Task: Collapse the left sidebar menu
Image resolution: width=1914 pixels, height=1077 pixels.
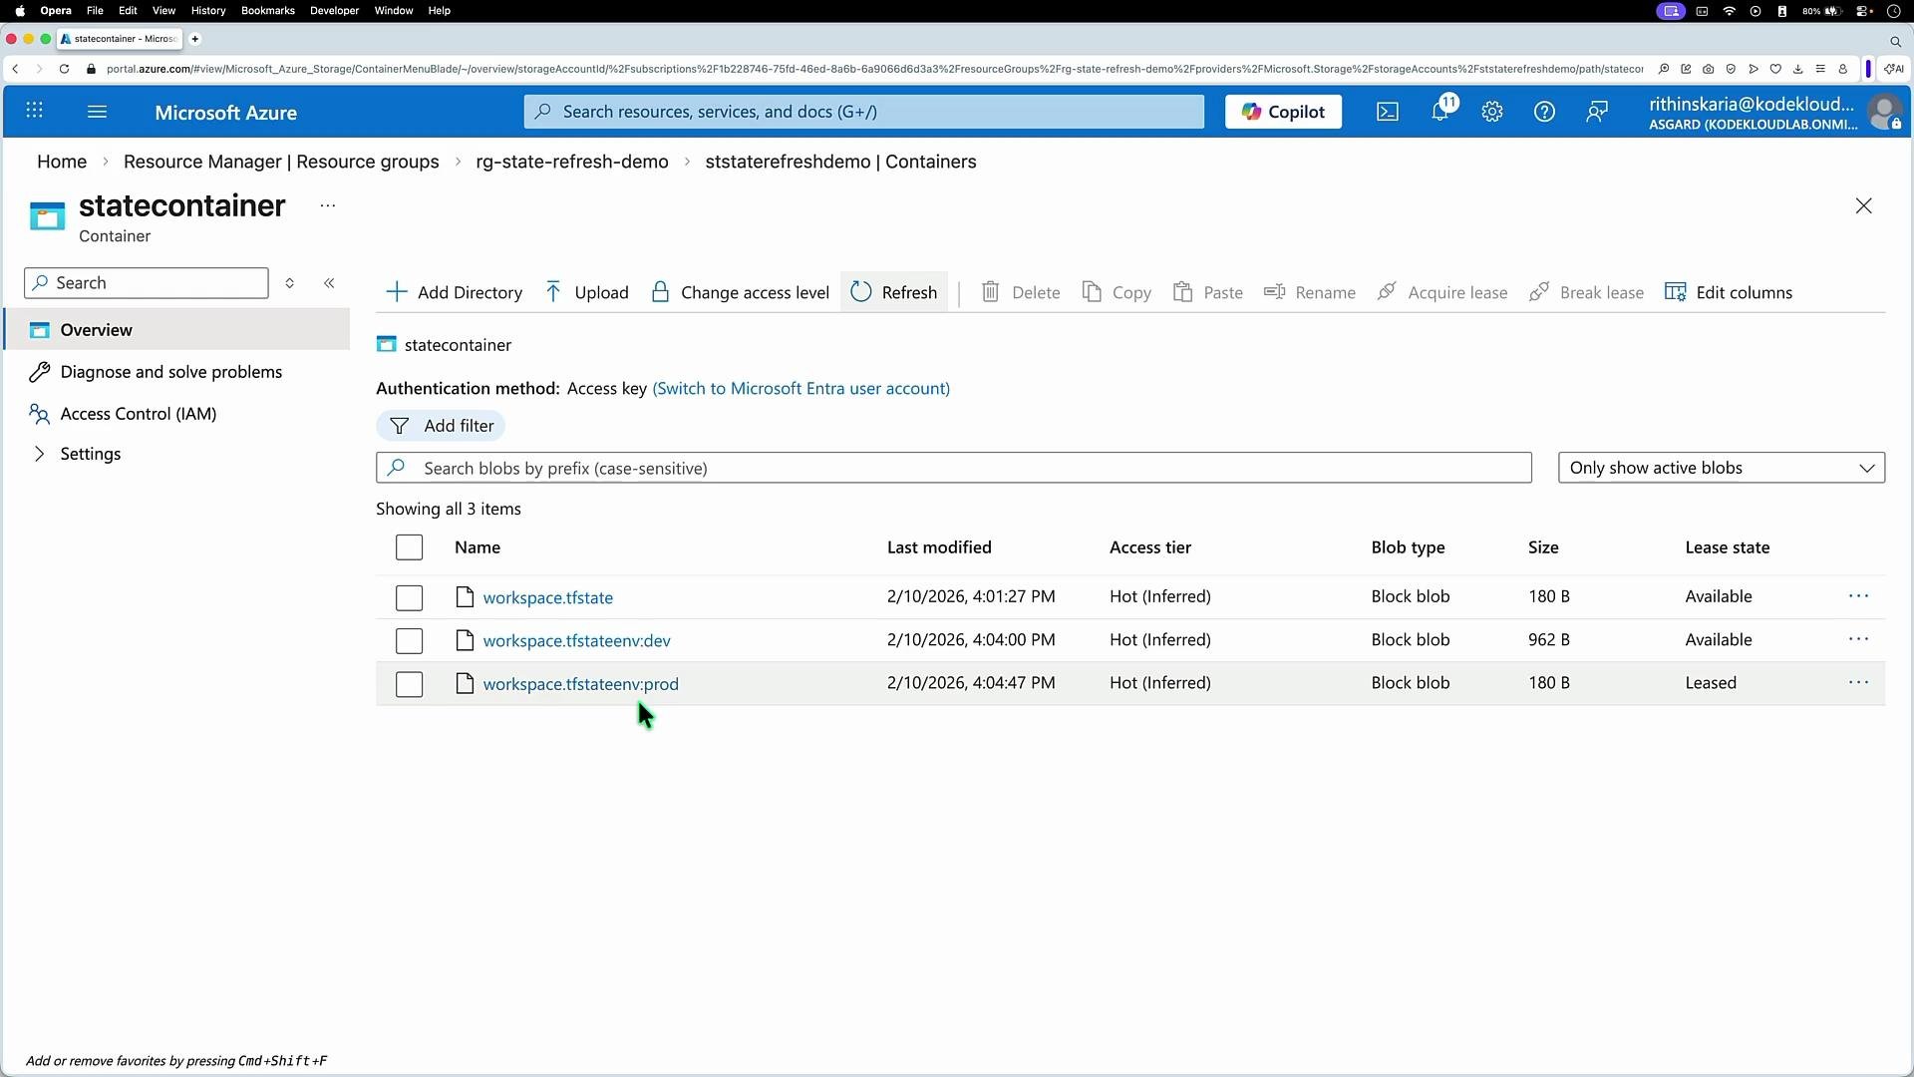Action: (329, 283)
